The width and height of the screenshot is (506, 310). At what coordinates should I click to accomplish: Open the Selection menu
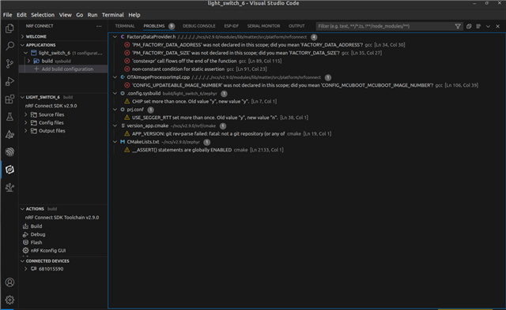(43, 15)
